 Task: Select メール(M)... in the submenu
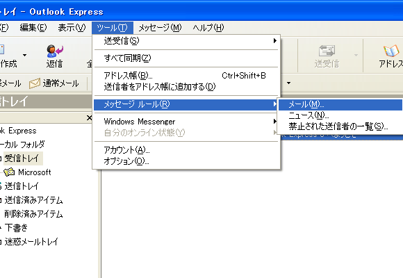340,104
